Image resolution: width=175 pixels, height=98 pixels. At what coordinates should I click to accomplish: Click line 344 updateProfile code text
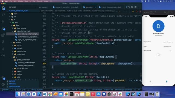tap(68, 64)
